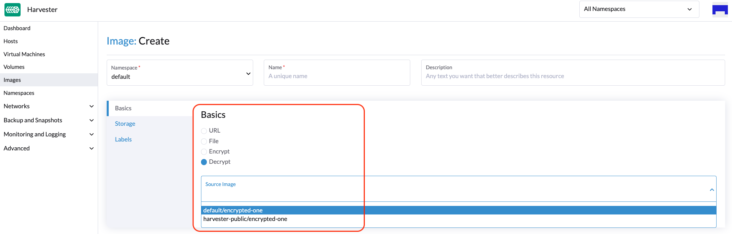Expand the Networks sidebar section
Image resolution: width=732 pixels, height=234 pixels.
[91, 106]
